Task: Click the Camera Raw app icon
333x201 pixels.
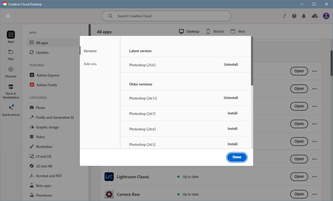Action: [x=109, y=194]
